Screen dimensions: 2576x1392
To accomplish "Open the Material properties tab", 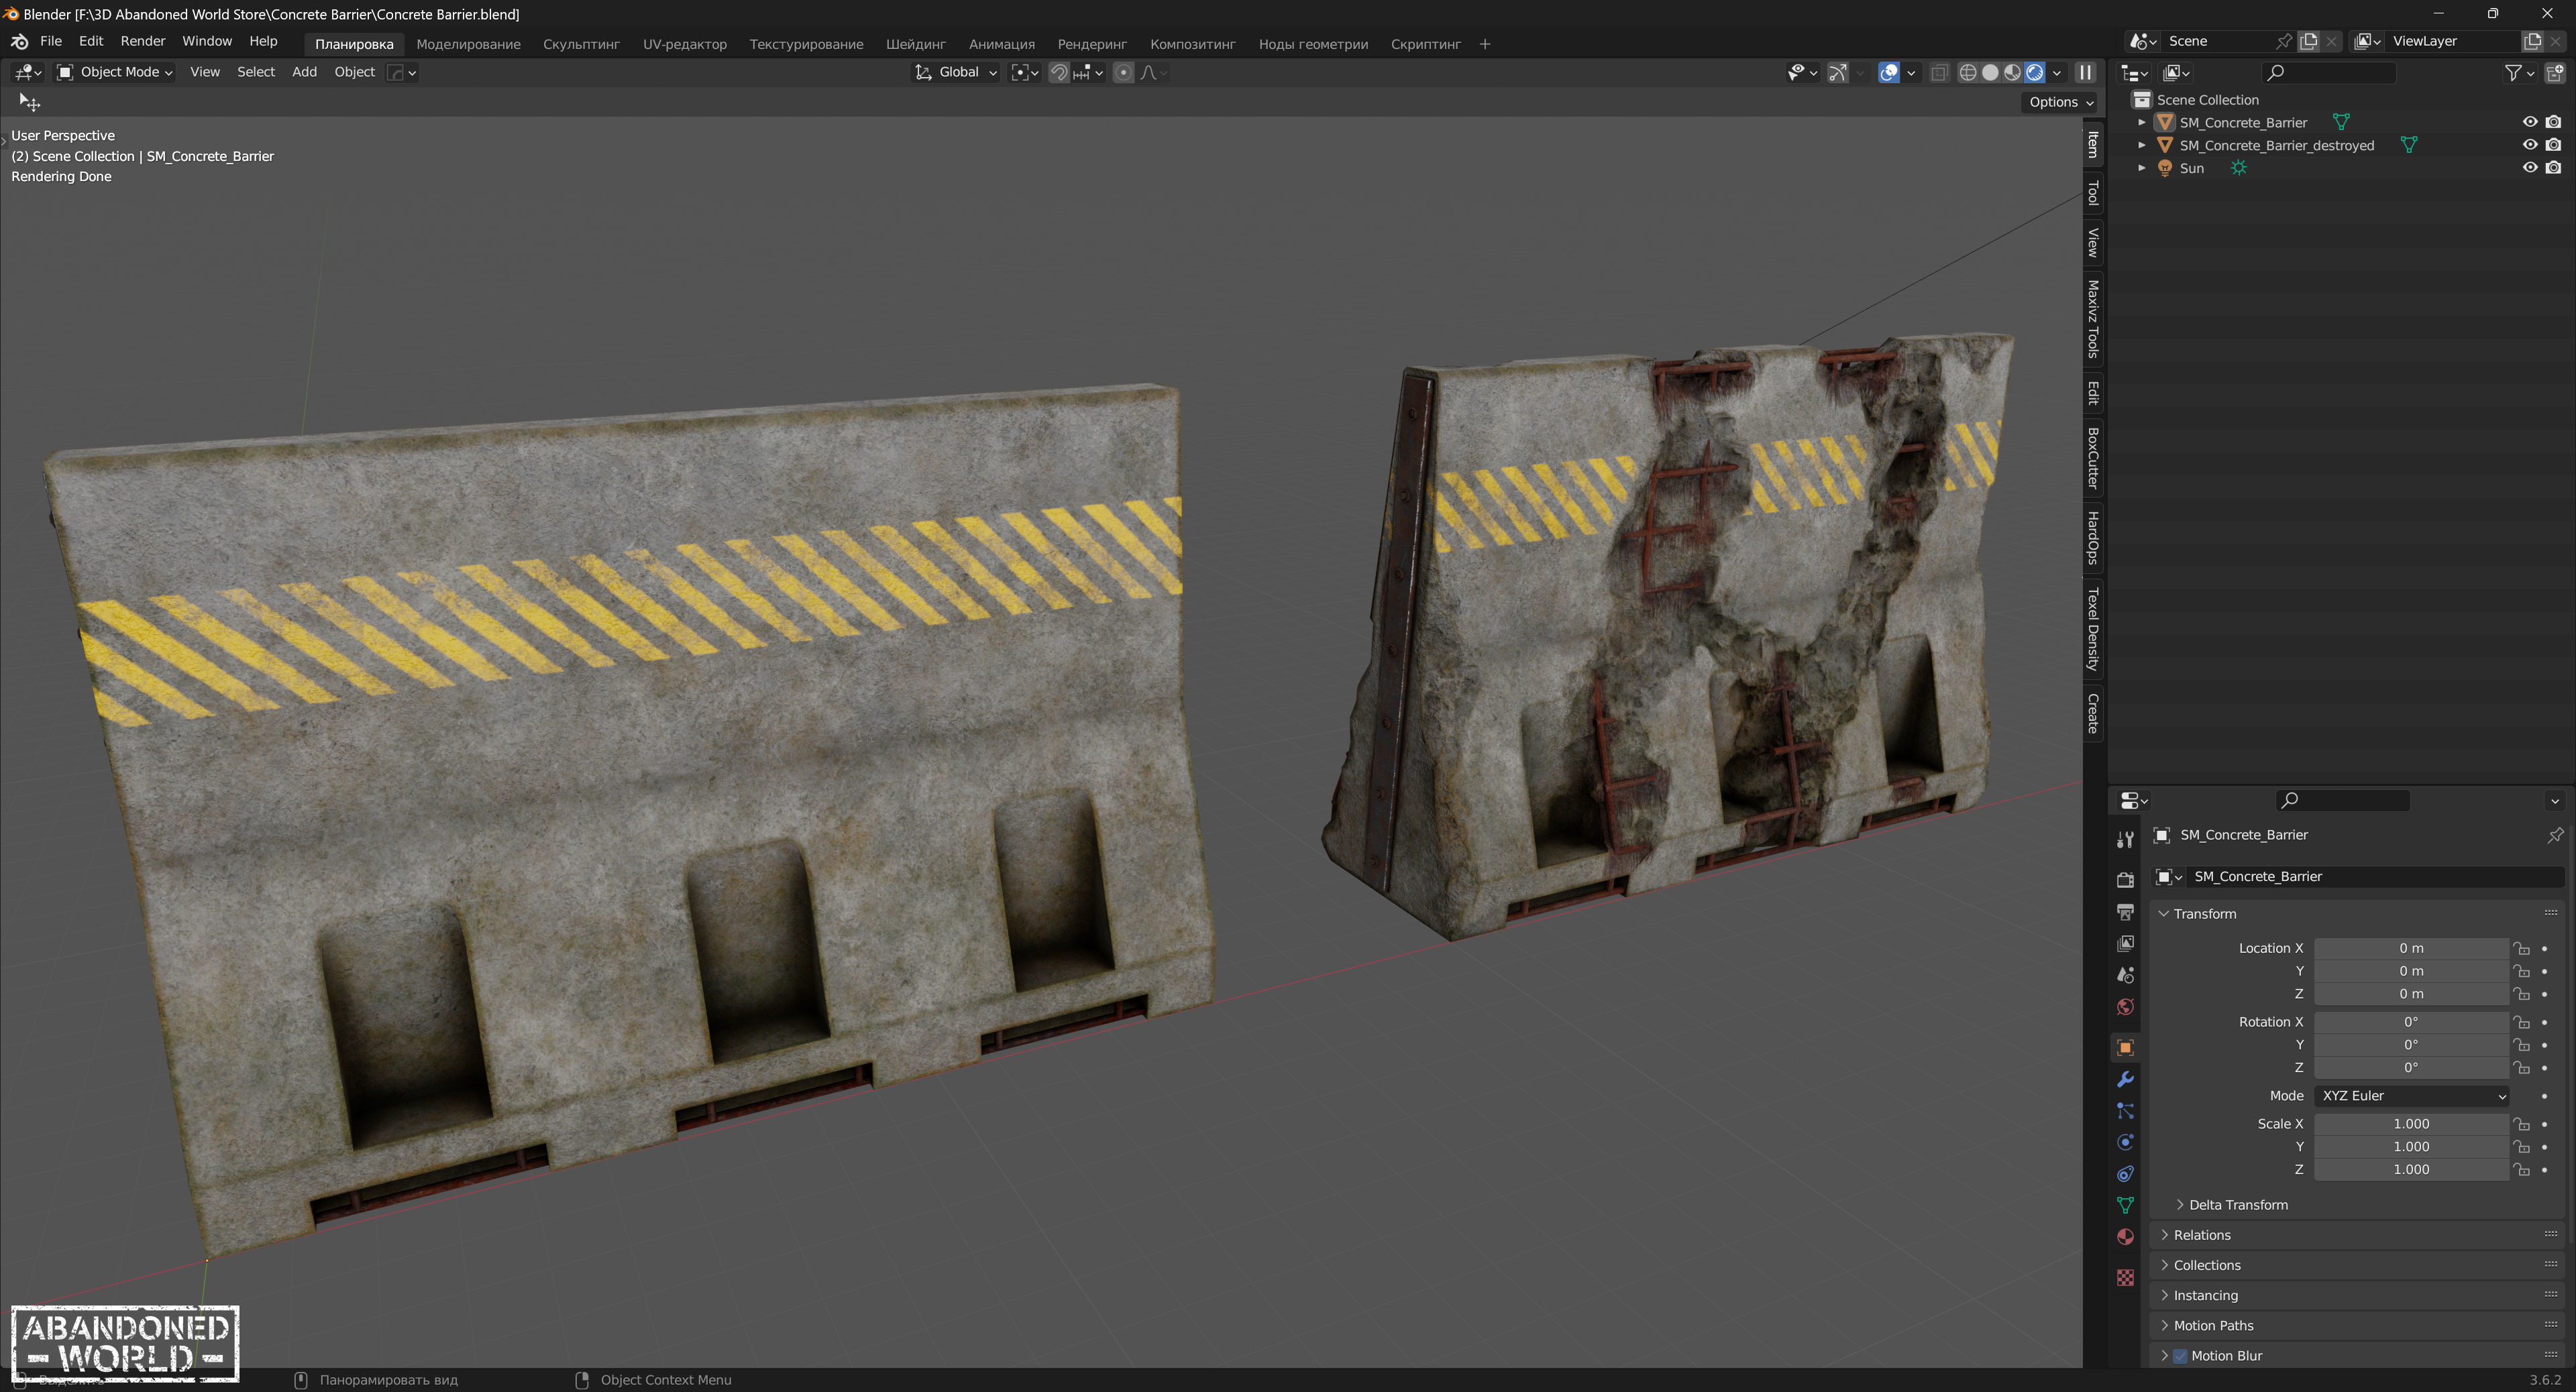I will 2125,1237.
